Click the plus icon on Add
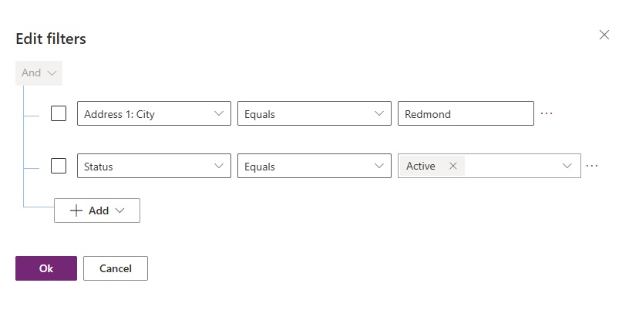Viewport: 629px width, 320px height. pyautogui.click(x=76, y=211)
